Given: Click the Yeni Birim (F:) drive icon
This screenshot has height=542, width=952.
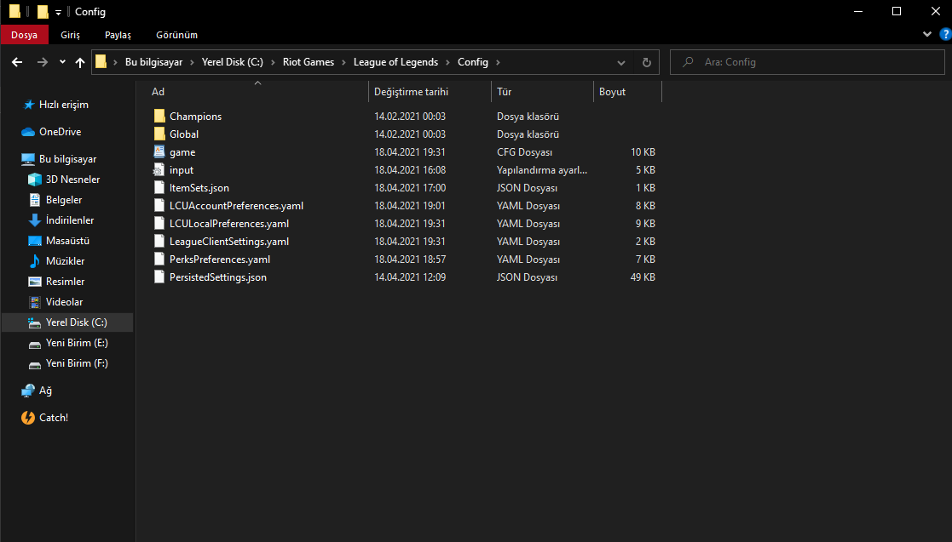Looking at the screenshot, I should (x=35, y=364).
